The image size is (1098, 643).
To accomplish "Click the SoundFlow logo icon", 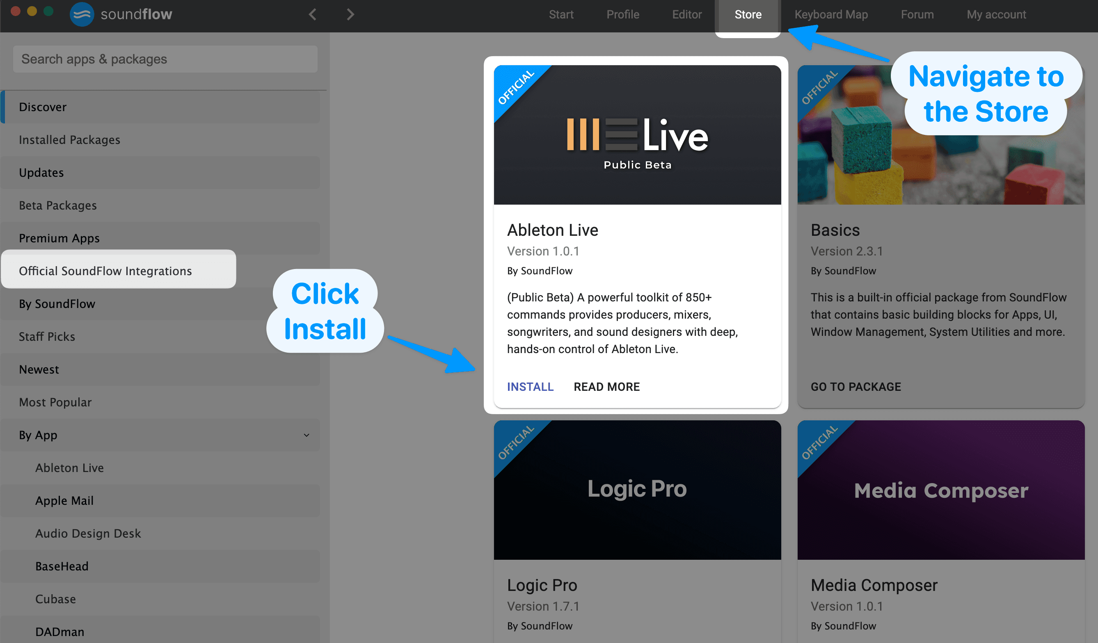I will point(82,14).
